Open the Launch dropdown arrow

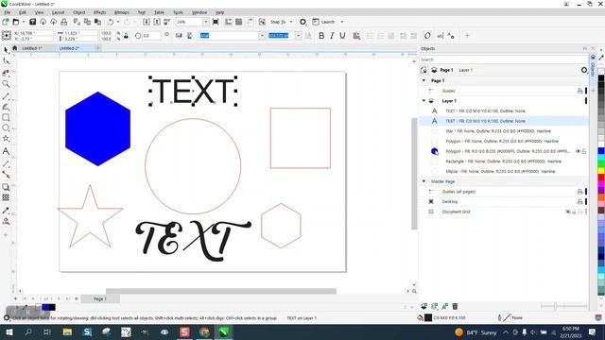click(x=342, y=22)
